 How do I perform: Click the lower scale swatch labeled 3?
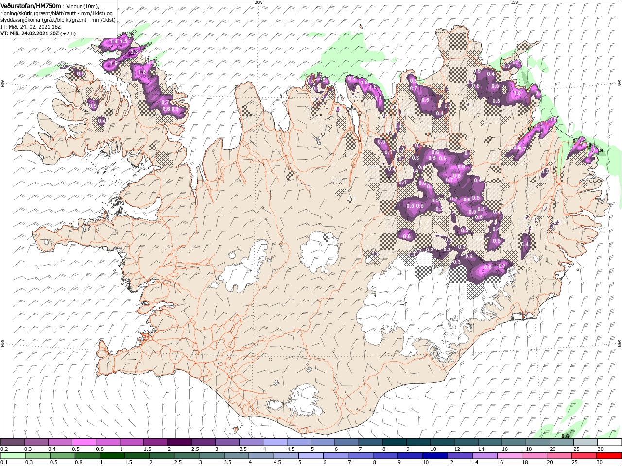point(211,456)
